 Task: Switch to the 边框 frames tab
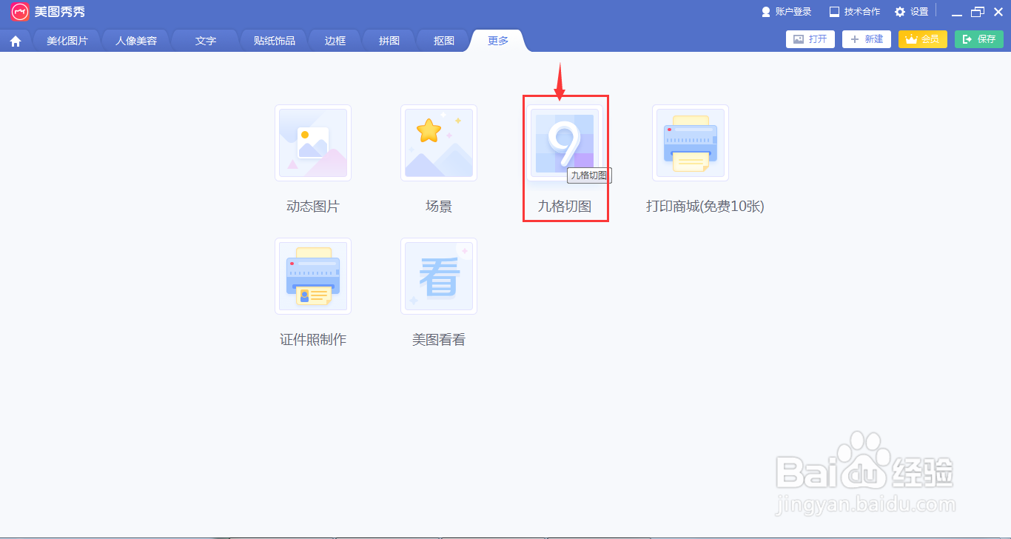[335, 41]
